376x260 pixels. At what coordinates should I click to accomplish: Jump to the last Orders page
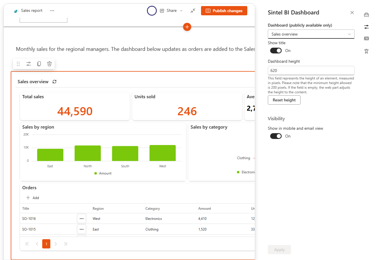(66, 244)
